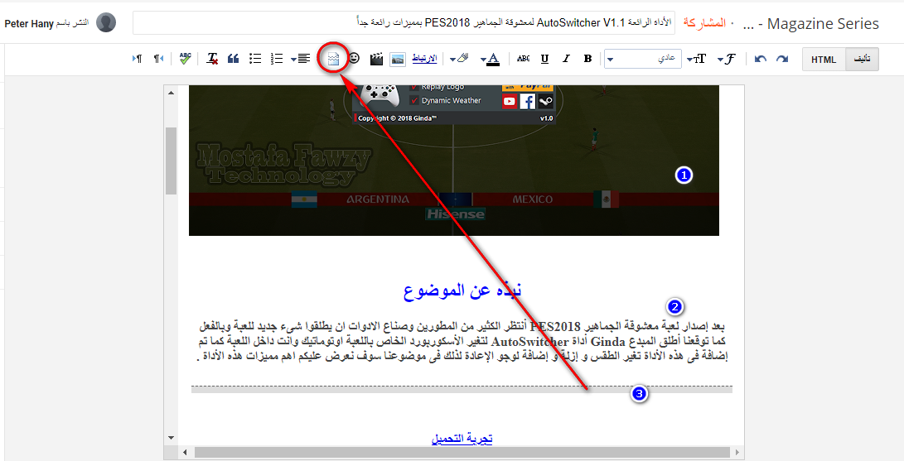The height and width of the screenshot is (461, 904).
Task: Open the تجربة التحميل link
Action: pos(462,439)
